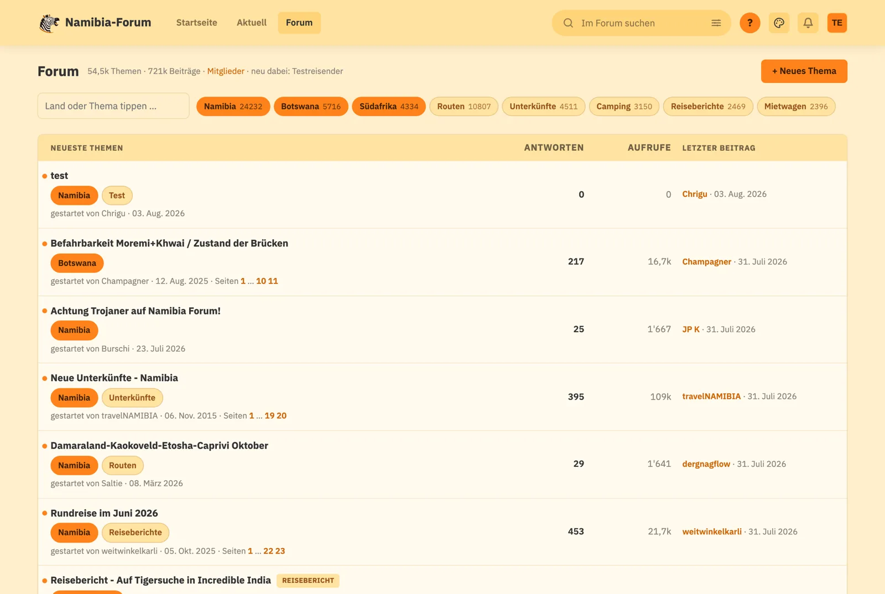Open the theme palette icon
The image size is (885, 594).
(x=779, y=23)
